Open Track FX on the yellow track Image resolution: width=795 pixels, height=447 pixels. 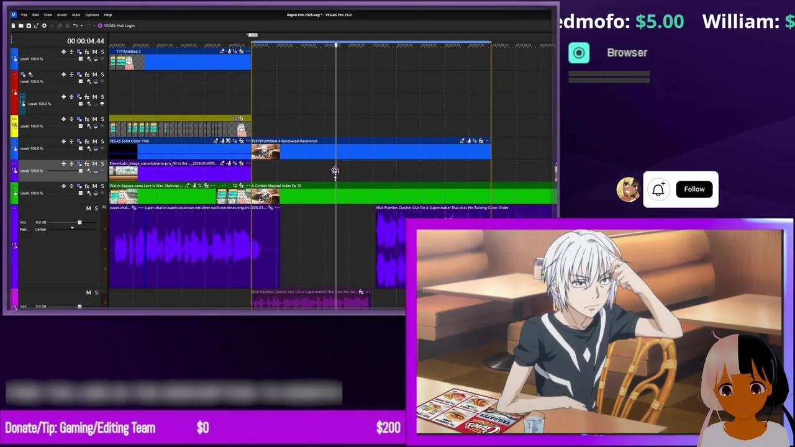[x=87, y=119]
